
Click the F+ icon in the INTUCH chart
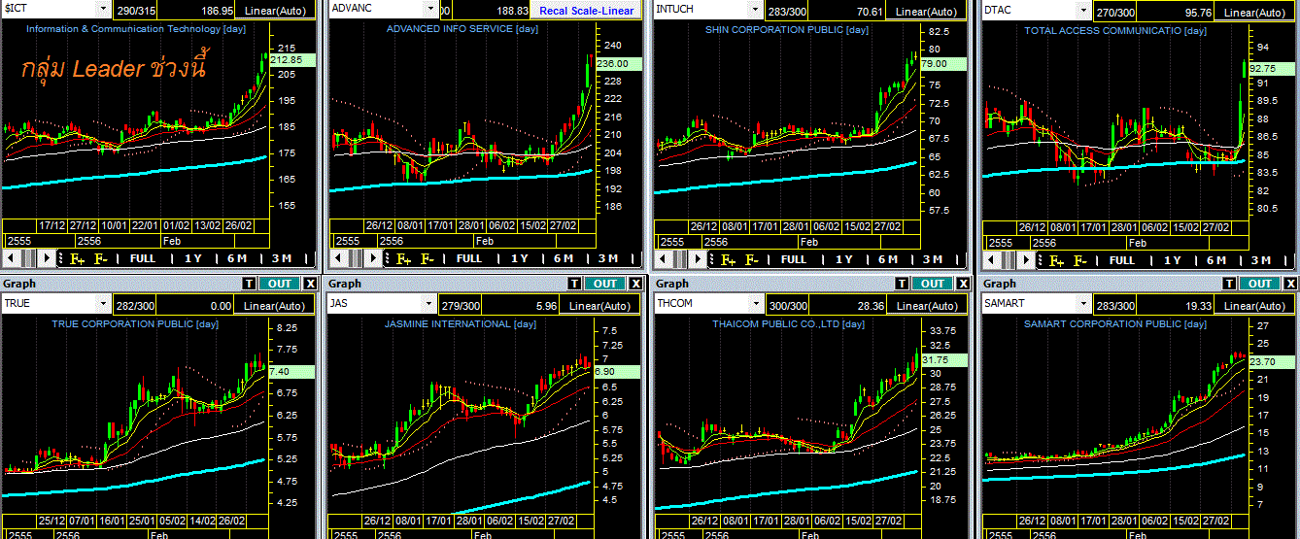coord(728,259)
